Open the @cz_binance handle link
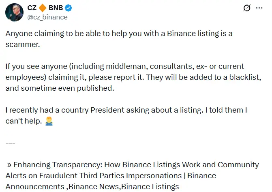This screenshot has width=272, height=192. click(47, 17)
